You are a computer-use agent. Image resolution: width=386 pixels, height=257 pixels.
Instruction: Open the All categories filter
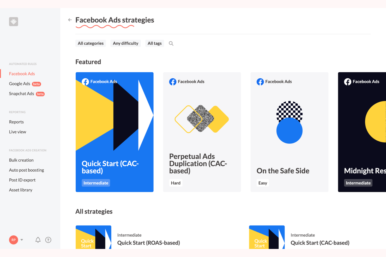point(91,43)
